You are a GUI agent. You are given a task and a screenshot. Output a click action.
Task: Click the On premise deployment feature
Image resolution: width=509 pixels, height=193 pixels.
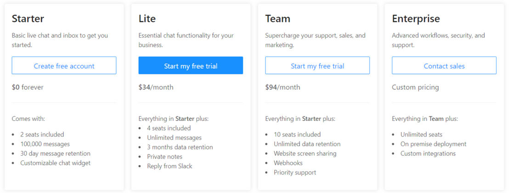pyautogui.click(x=433, y=144)
